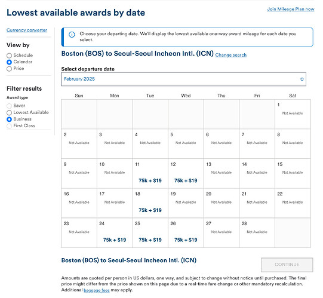Click the info icon in the blue notice

pyautogui.click(x=72, y=35)
